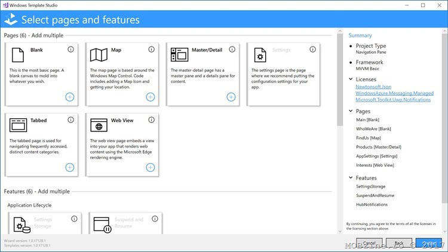Screen dimensions: 448x252
Task: Select HubNotifications in the Features list
Action: pyautogui.click(x=372, y=204)
